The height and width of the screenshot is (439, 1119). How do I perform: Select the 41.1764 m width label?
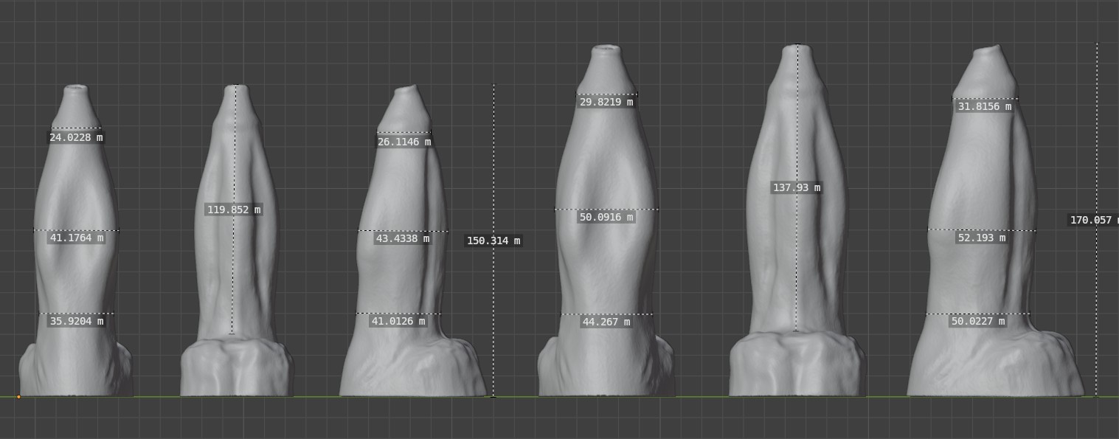[x=76, y=238]
